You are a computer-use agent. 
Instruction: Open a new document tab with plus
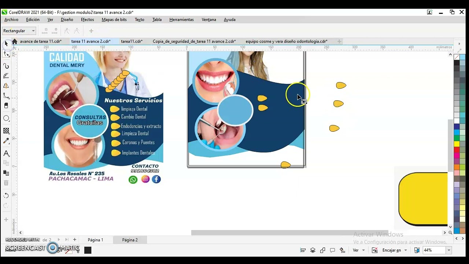[339, 41]
